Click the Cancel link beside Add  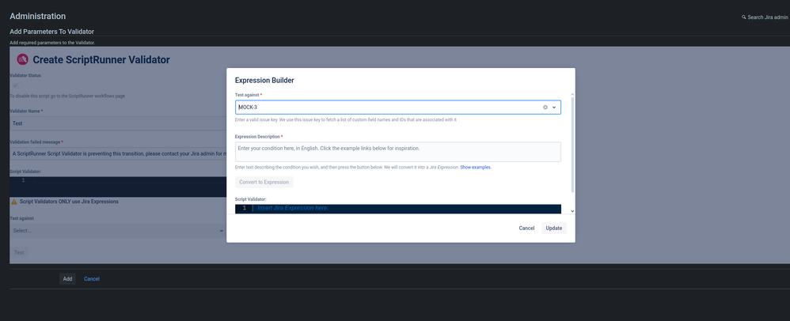[x=92, y=279]
